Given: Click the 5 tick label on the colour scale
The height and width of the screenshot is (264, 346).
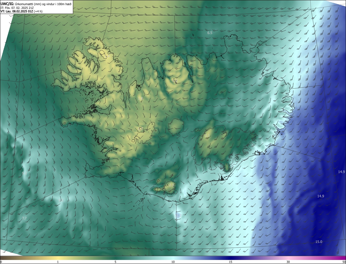Looking at the screenshot, I should (115, 262).
